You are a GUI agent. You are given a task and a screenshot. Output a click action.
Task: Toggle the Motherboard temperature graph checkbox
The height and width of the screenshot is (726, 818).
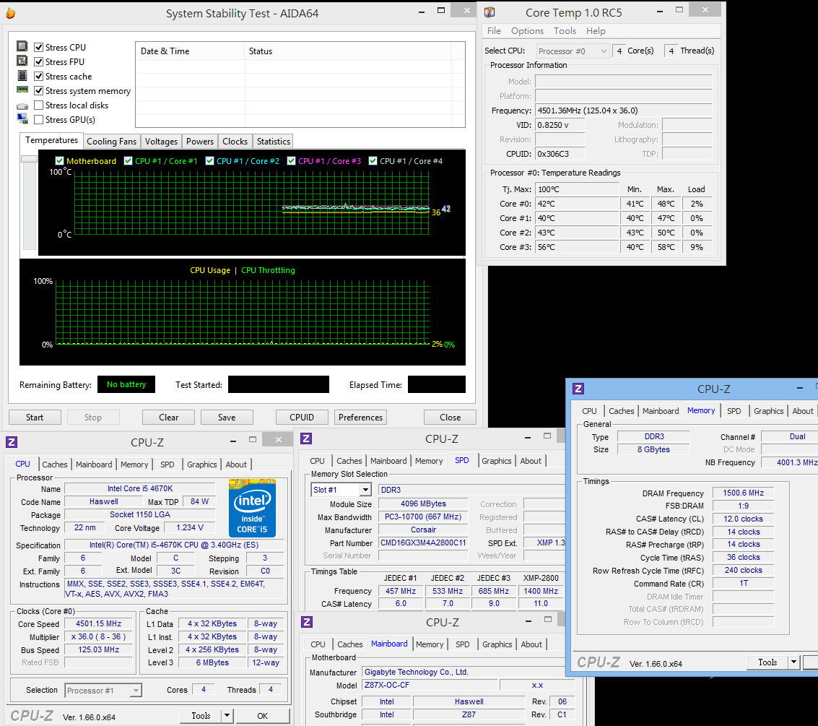coord(59,161)
